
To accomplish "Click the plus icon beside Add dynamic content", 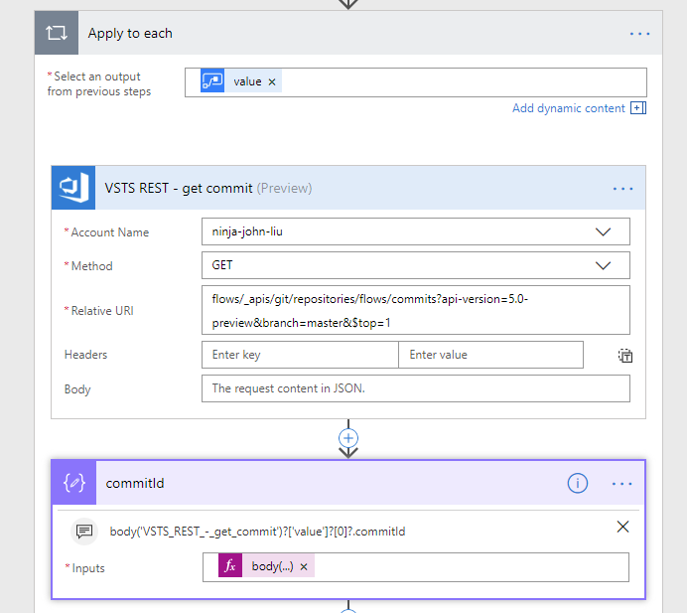I will point(638,108).
